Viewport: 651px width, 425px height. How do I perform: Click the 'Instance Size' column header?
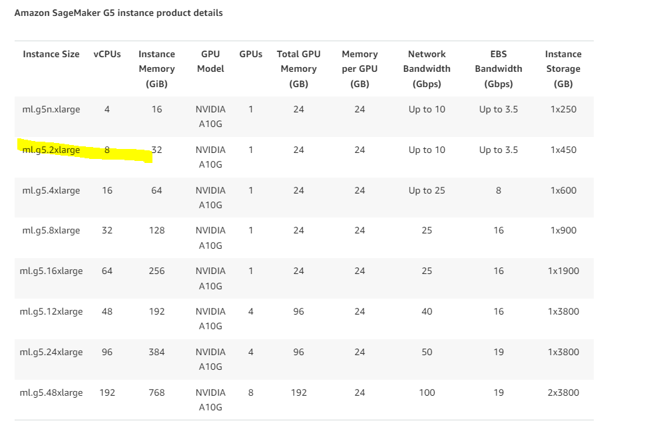(51, 55)
